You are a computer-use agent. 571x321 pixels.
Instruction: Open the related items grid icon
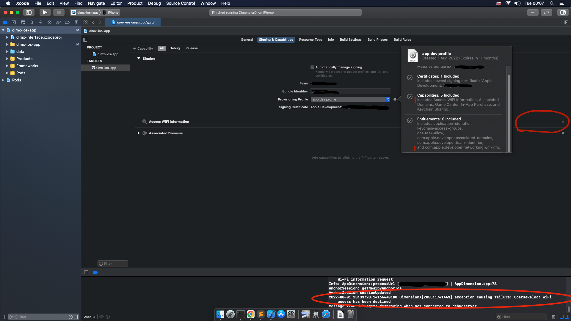[86, 22]
